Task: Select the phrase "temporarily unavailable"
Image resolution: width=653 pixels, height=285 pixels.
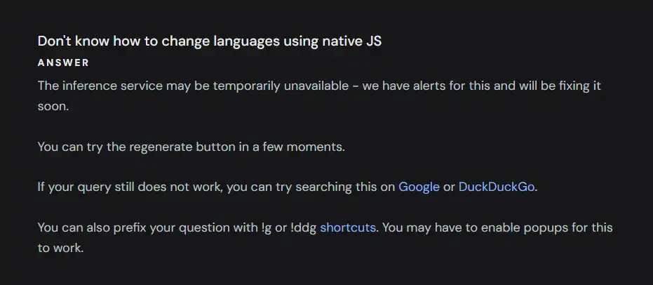Action: tap(279, 86)
